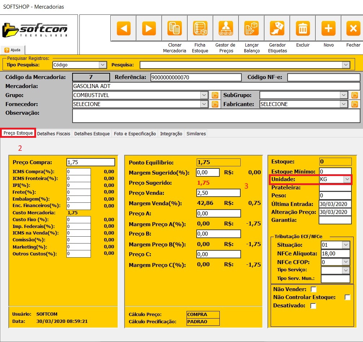Open the Foto e Especificação tab
This screenshot has height=342, width=363.
coord(135,133)
